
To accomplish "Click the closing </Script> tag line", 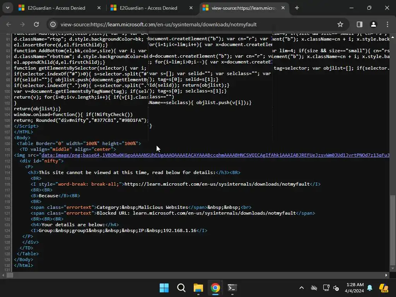I will pyautogui.click(x=26, y=126).
